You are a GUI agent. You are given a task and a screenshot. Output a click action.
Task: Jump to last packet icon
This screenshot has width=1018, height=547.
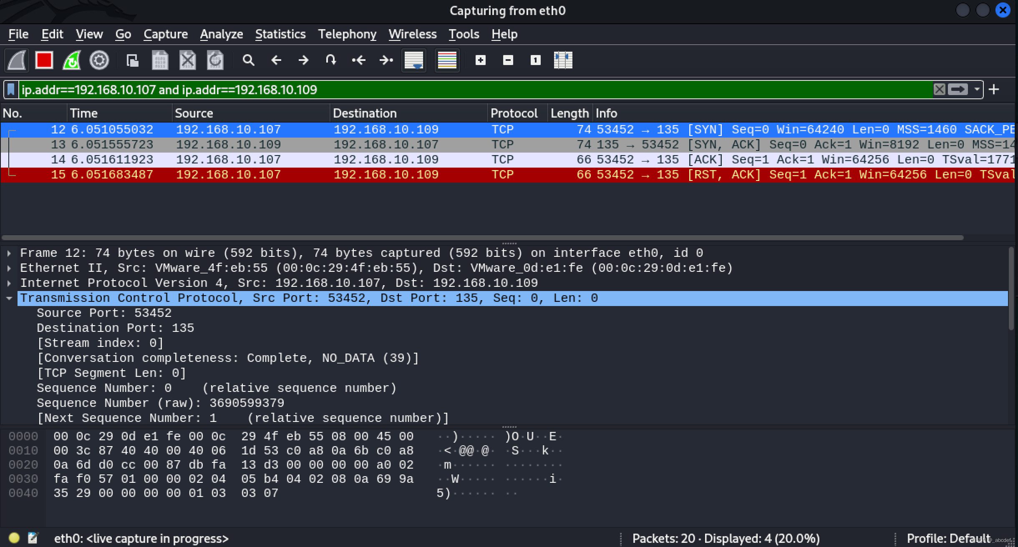tap(386, 60)
